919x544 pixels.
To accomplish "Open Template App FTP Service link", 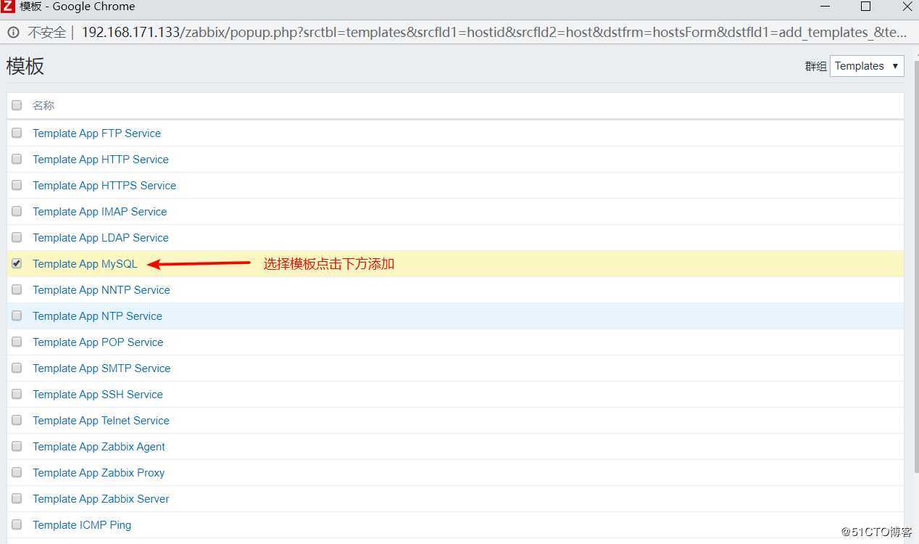I will pyautogui.click(x=96, y=133).
